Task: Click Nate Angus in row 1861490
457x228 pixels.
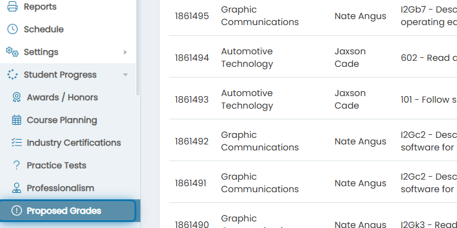Action: click(360, 224)
